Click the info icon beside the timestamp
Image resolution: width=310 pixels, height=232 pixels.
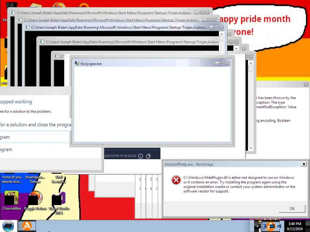pos(140,156)
